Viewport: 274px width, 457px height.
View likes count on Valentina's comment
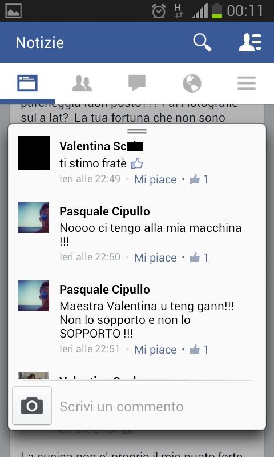[x=199, y=179]
